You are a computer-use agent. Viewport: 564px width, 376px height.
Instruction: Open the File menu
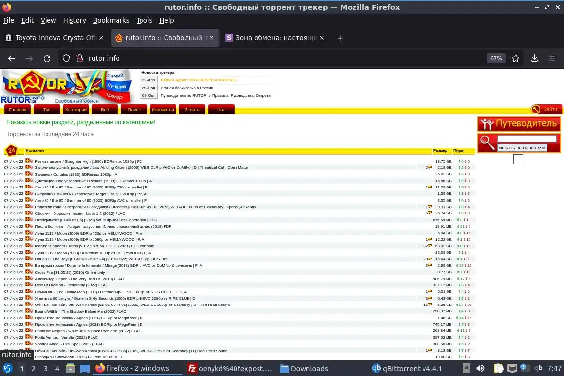[9, 20]
